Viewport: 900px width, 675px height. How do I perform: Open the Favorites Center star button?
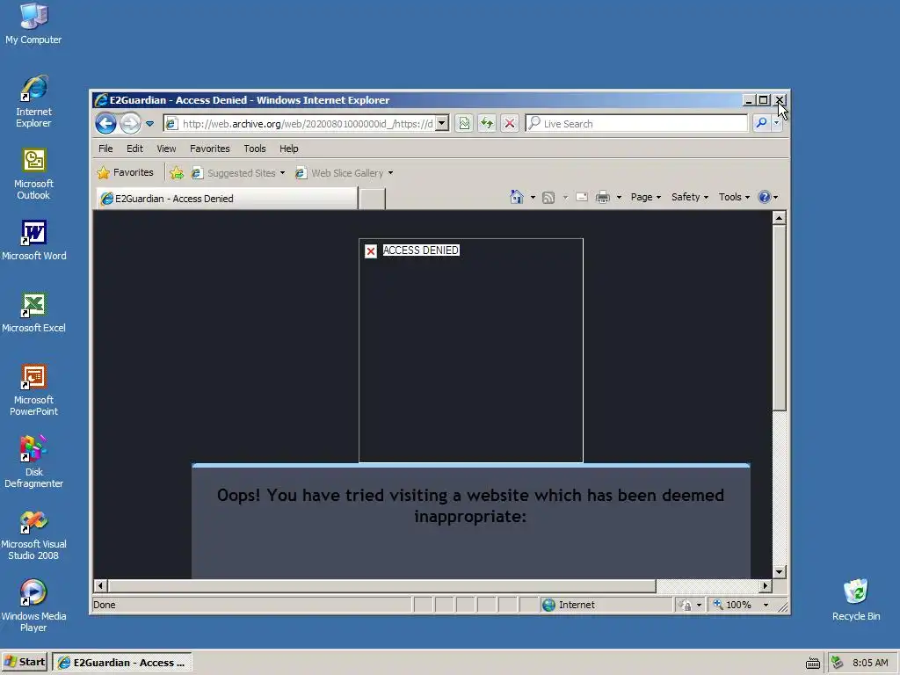pos(126,172)
